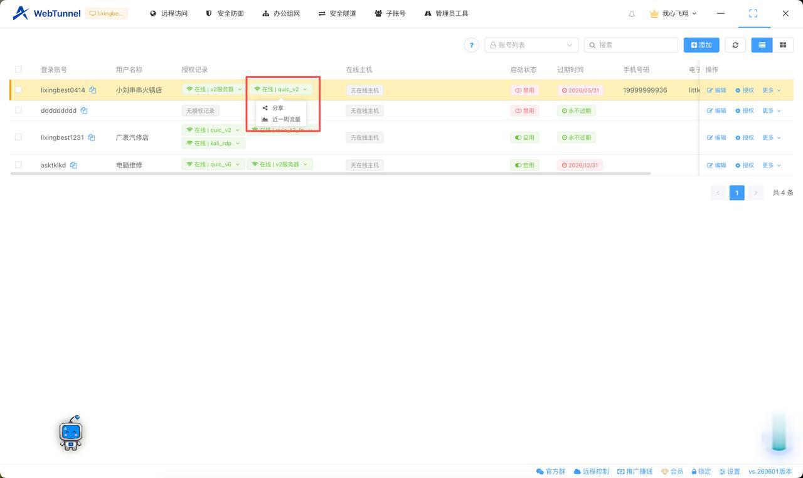Edit the asktklkd account
The height and width of the screenshot is (478, 803).
[x=716, y=165]
